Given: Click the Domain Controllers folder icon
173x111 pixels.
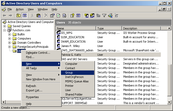Looking at the screenshot, I should point(14,43).
